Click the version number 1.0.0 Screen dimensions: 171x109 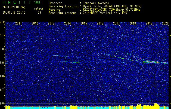(37, 2)
